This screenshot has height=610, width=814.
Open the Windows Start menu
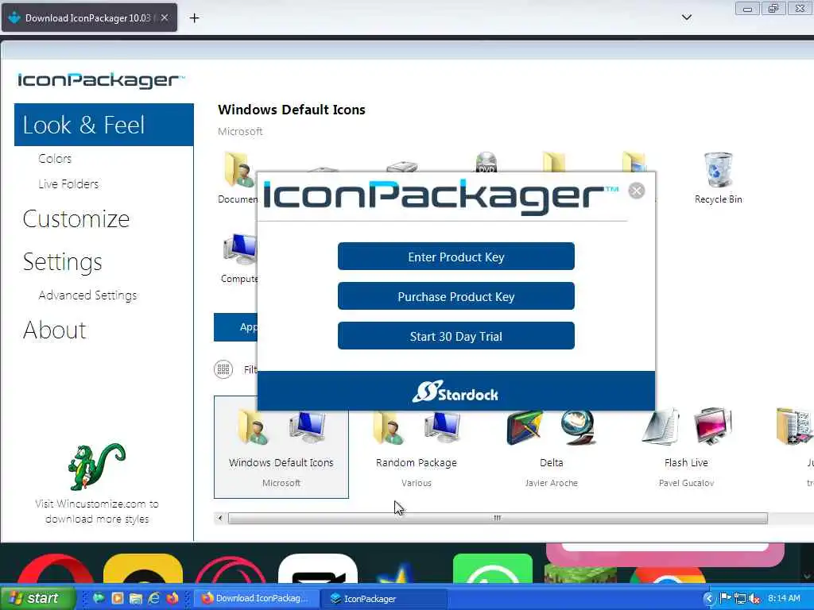[37, 598]
